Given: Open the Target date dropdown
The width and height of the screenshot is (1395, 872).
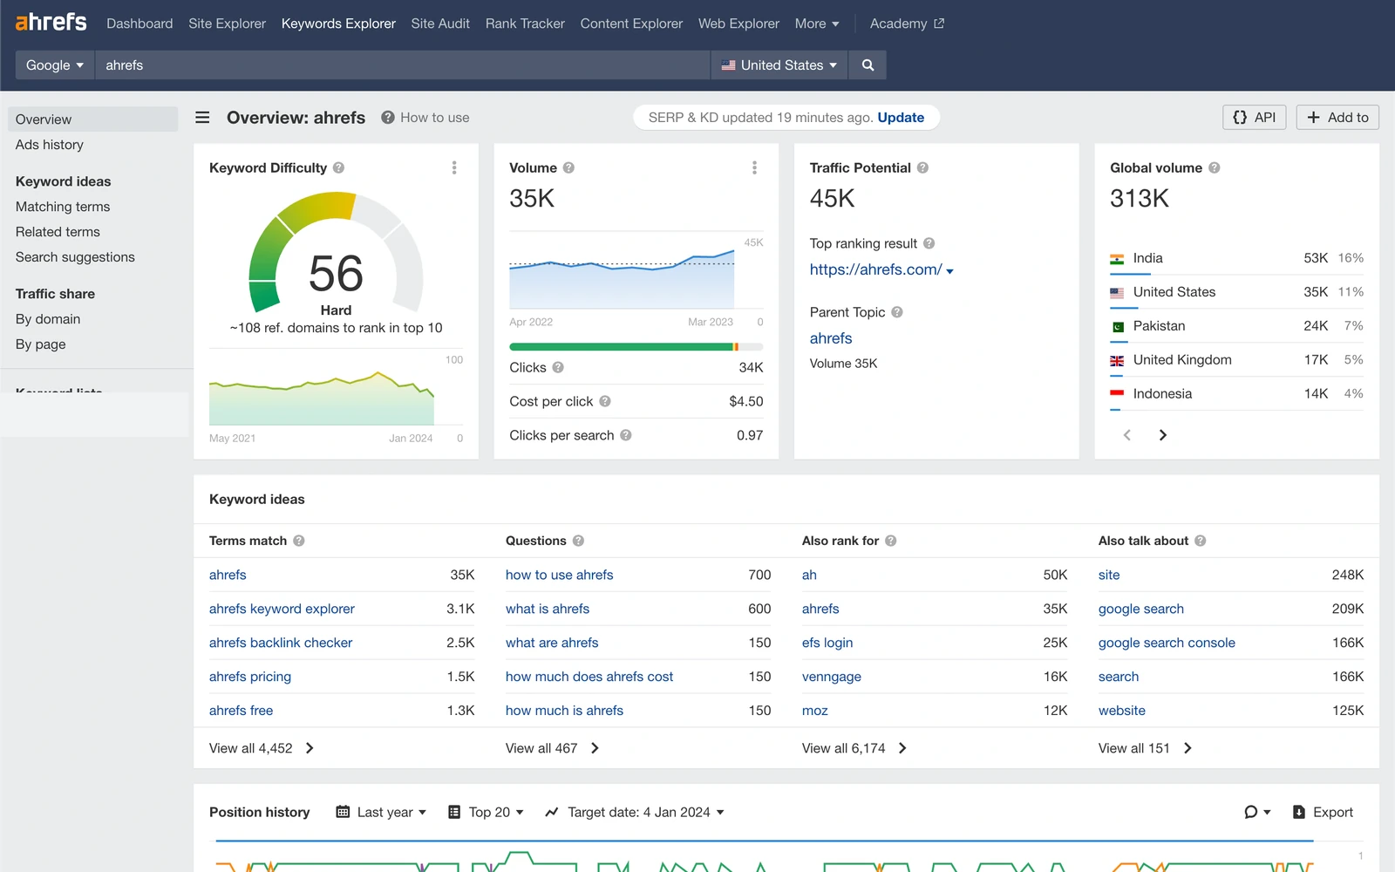Looking at the screenshot, I should click(x=635, y=812).
